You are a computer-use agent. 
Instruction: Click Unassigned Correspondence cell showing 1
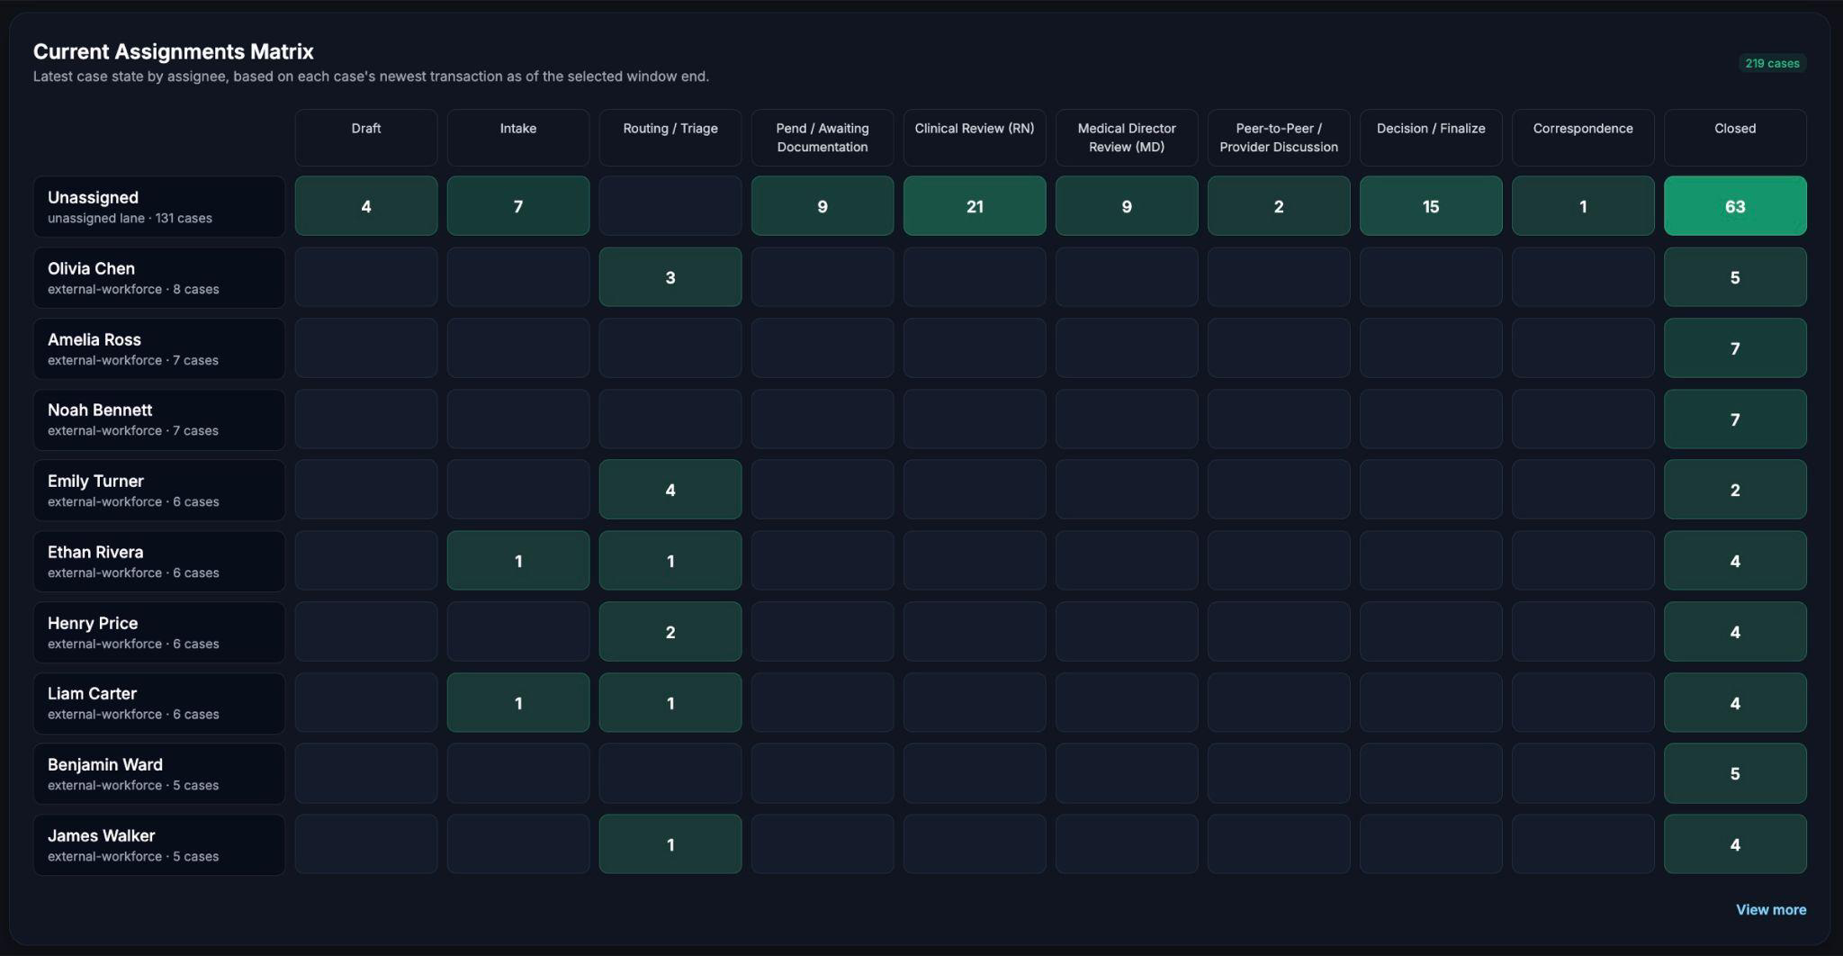(1583, 206)
